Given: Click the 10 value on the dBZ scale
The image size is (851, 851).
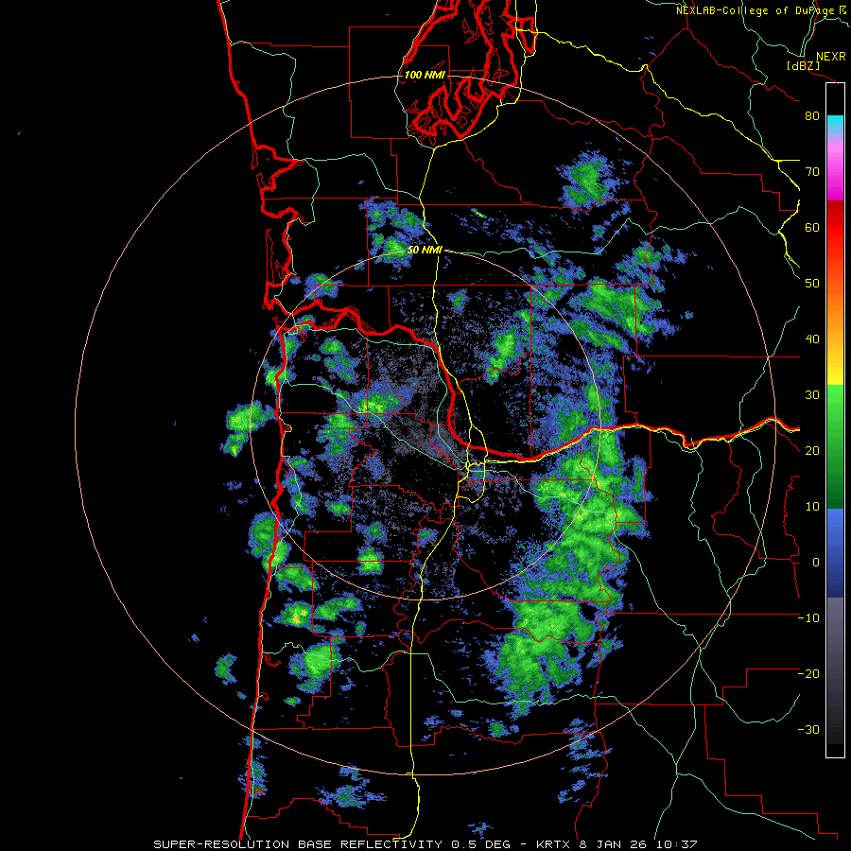Looking at the screenshot, I should point(812,507).
